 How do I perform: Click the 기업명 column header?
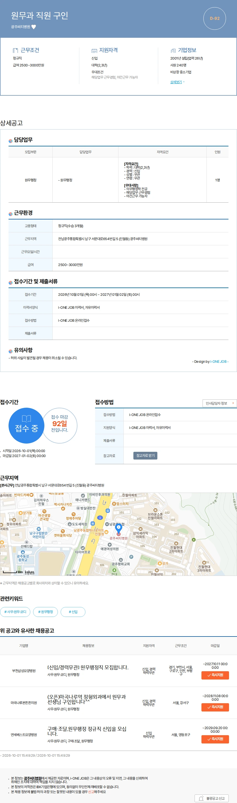coord(24,646)
